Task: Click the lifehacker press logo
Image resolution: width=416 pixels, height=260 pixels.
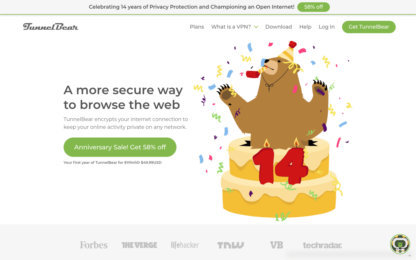Action: (x=185, y=245)
